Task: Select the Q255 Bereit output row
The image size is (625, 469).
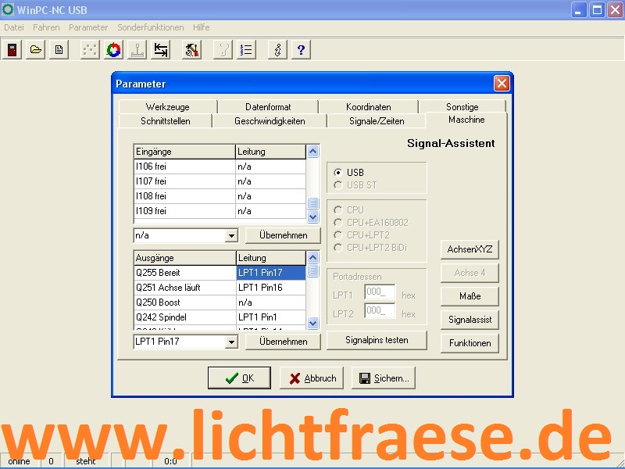Action: point(220,273)
